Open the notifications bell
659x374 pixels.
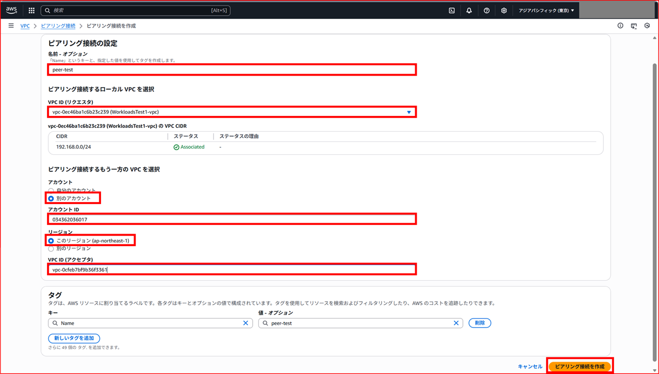coord(469,10)
